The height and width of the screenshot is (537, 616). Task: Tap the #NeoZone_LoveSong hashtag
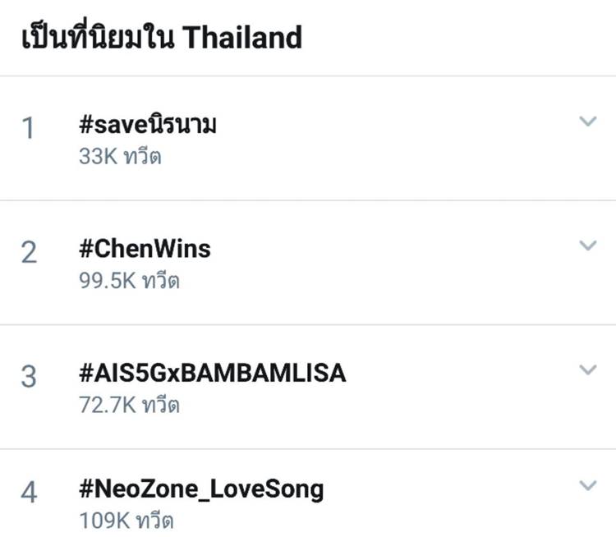click(201, 489)
